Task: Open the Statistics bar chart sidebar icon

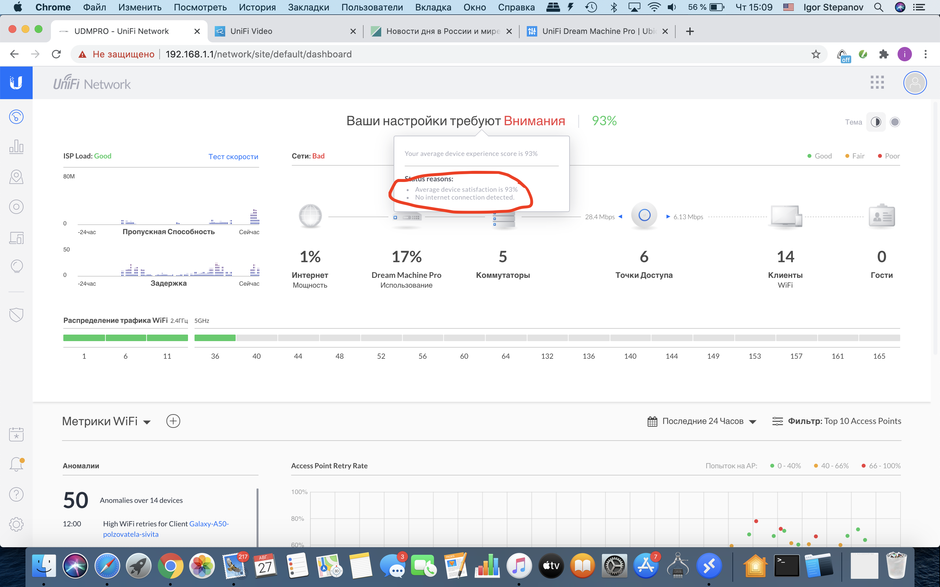Action: pos(16,147)
